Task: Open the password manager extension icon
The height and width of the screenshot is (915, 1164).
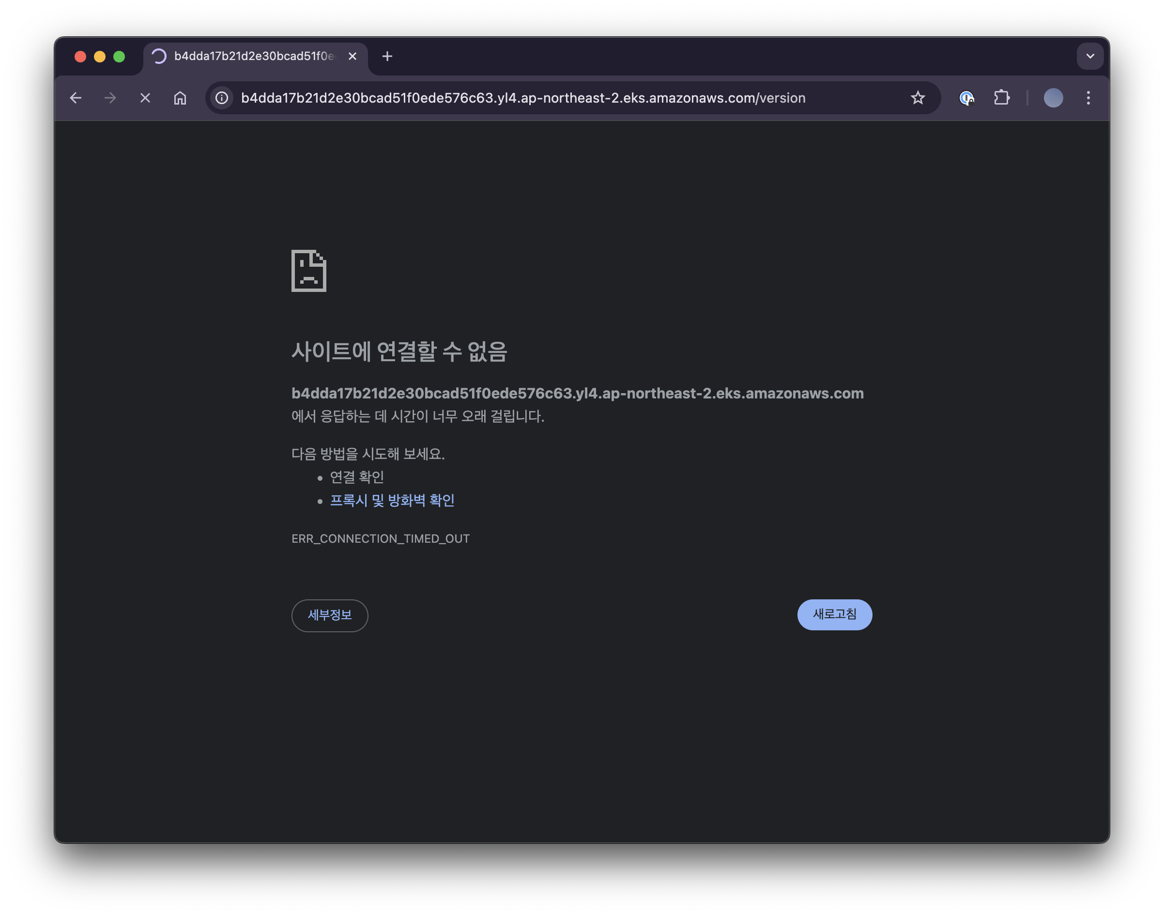Action: click(966, 98)
